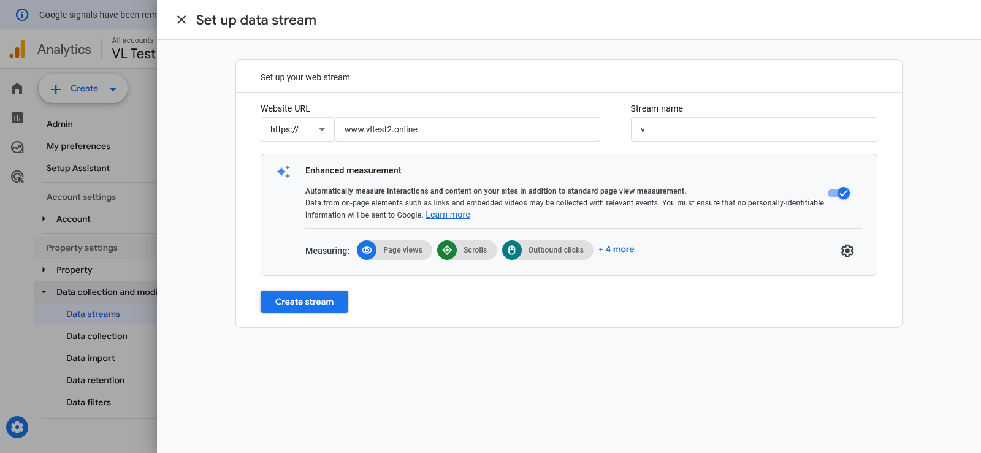The height and width of the screenshot is (453, 981).
Task: Close the Set up data stream panel
Action: tap(181, 20)
